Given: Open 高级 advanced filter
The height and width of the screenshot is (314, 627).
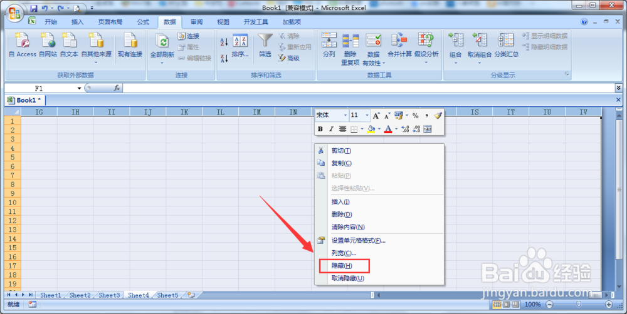Looking at the screenshot, I should 288,58.
